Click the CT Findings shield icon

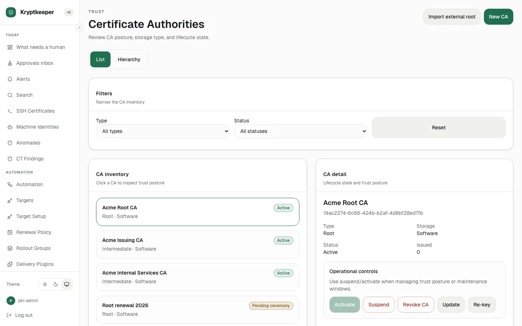[10, 159]
